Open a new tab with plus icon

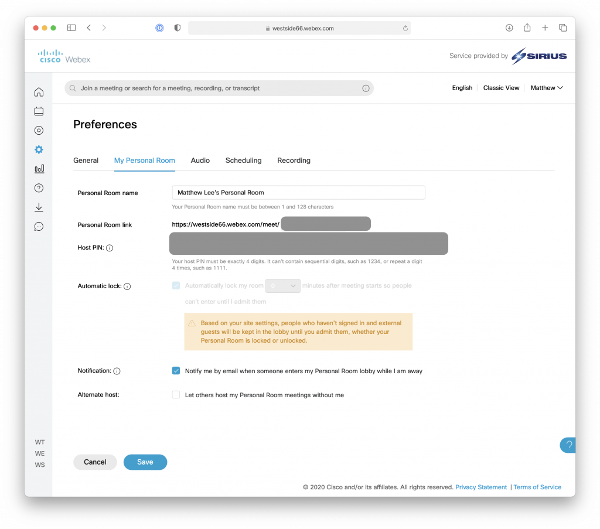pos(545,28)
